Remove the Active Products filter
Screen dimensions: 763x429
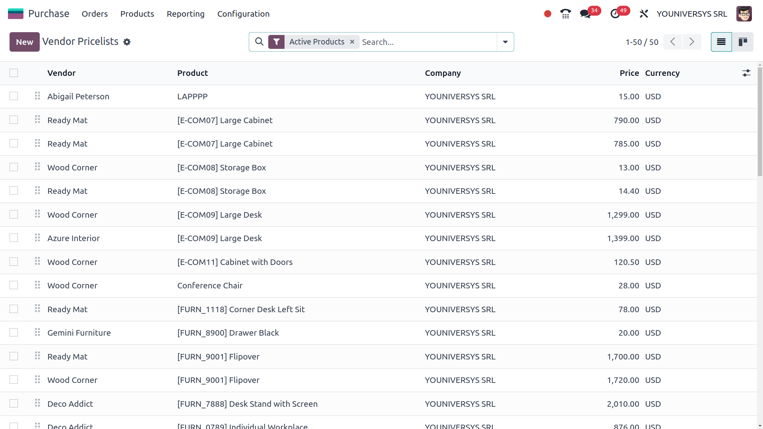[352, 42]
